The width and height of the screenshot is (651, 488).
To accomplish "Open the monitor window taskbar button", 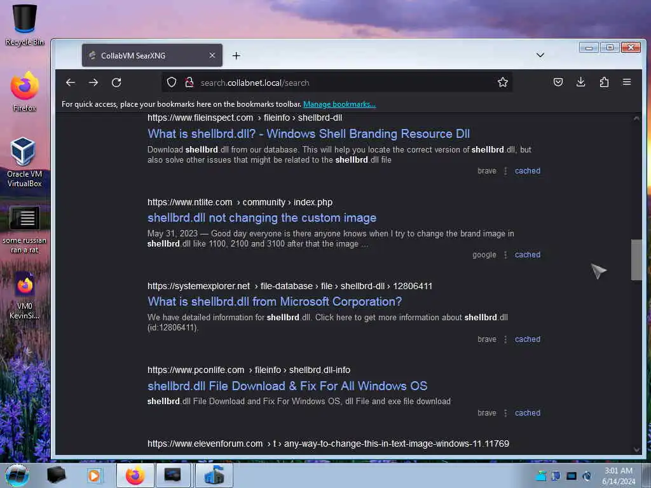I will pyautogui.click(x=173, y=475).
